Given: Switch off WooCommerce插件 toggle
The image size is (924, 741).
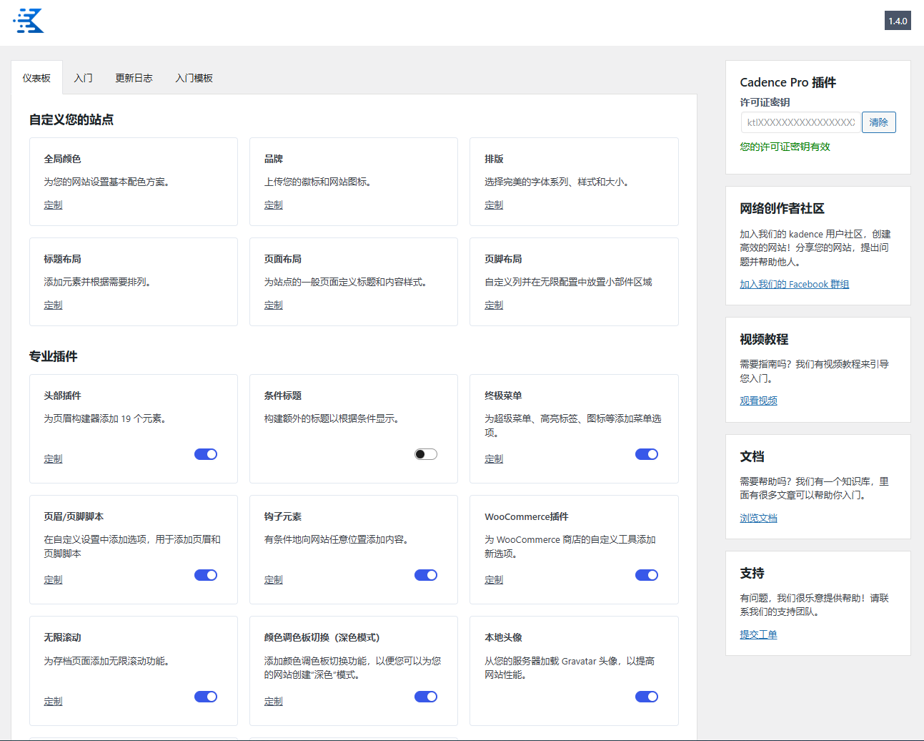Looking at the screenshot, I should (647, 575).
